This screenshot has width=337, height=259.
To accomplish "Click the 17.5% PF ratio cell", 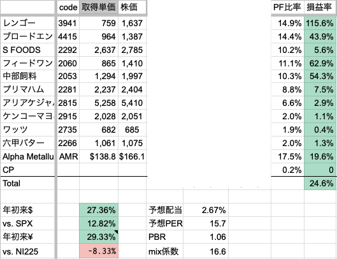I will click(287, 156).
